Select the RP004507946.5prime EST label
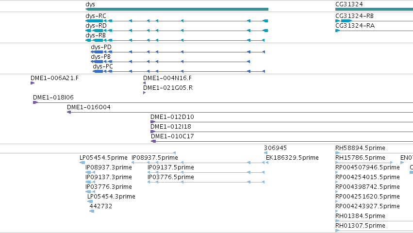This screenshot has height=233, width=413. 367,167
